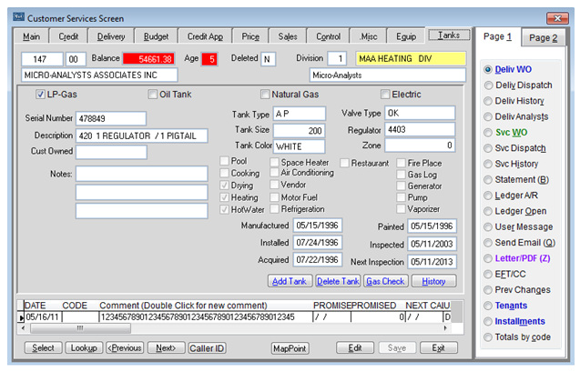This screenshot has height=372, width=580.
Task: Select Svc Dispatch radio button
Action: click(488, 148)
